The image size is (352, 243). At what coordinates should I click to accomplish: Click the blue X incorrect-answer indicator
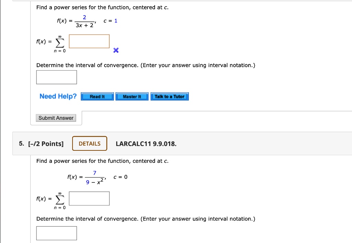coord(115,50)
